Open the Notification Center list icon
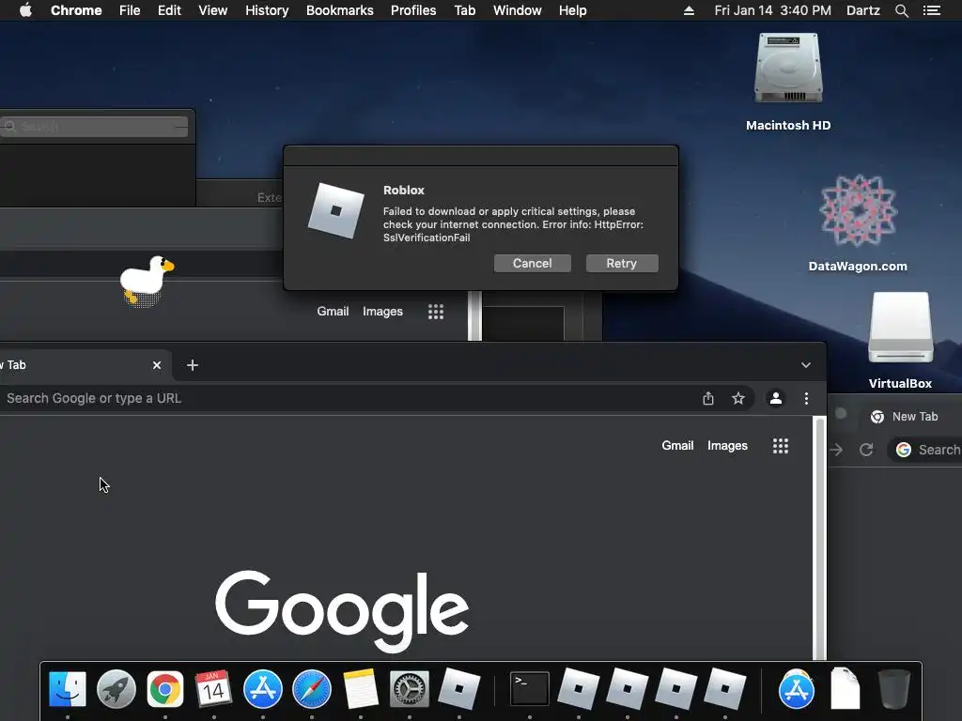Image resolution: width=962 pixels, height=721 pixels. click(x=932, y=10)
